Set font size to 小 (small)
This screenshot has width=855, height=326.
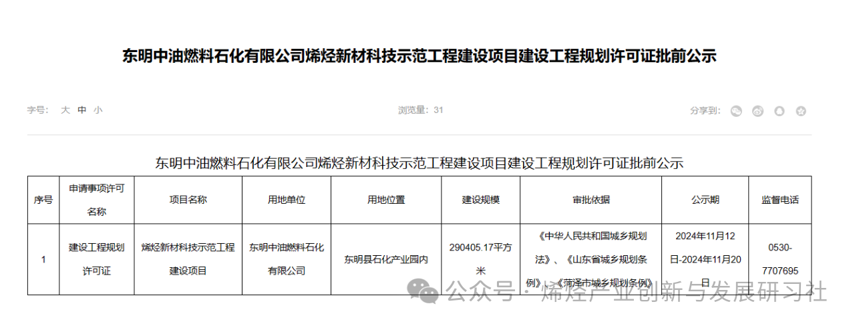[98, 110]
